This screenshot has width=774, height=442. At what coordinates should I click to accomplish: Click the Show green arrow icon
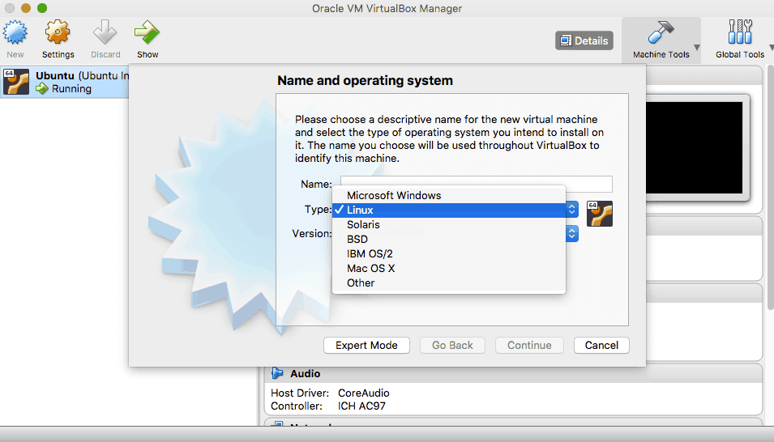pos(147,32)
